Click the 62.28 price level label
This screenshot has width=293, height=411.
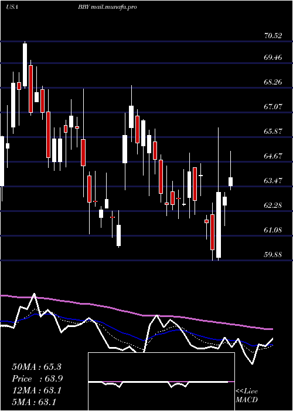[273, 206]
